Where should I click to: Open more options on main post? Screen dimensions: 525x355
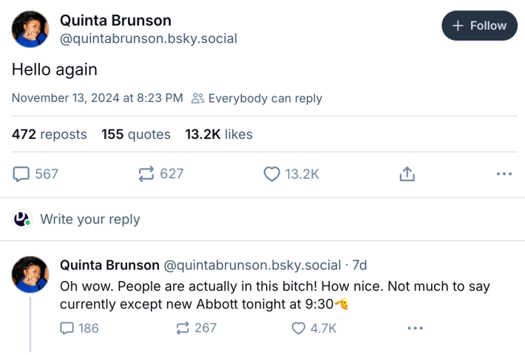504,174
